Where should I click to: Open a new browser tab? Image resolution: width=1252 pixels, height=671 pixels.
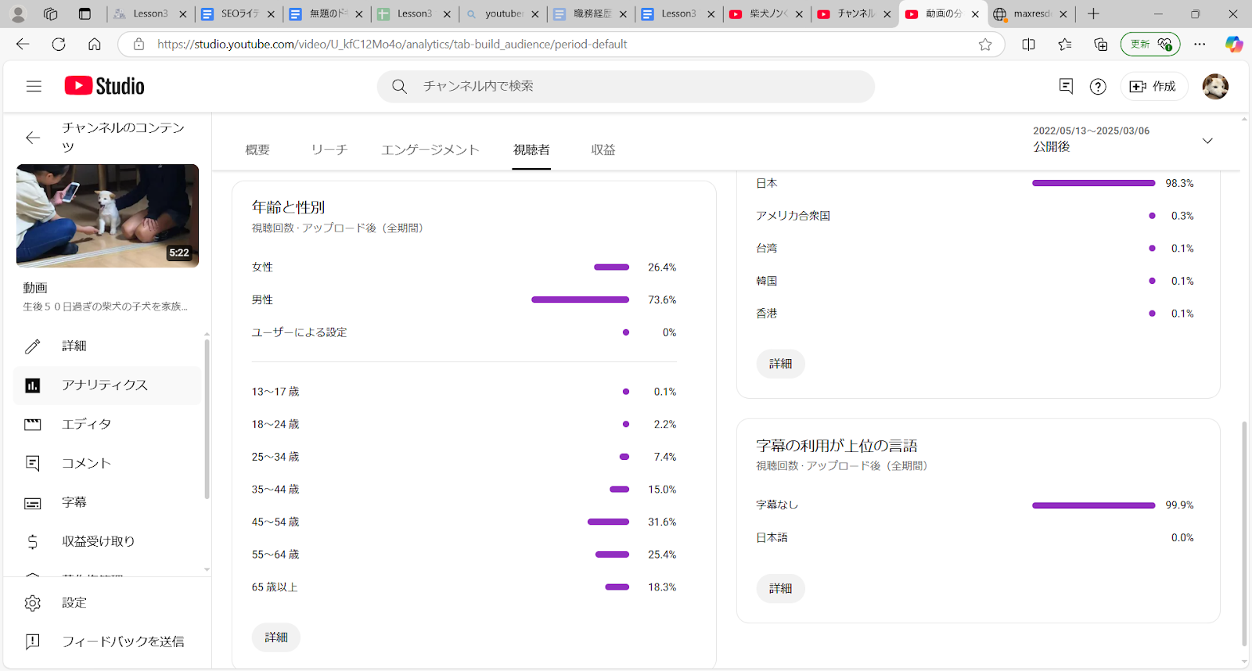(1093, 14)
